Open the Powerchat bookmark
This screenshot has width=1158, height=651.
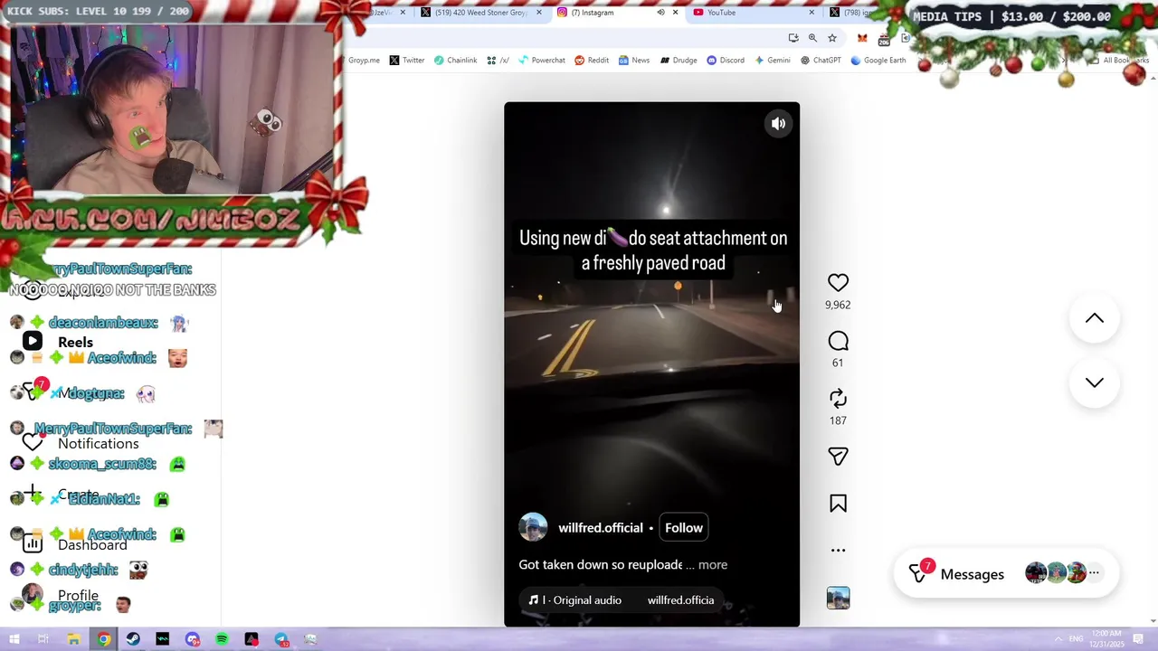541,61
